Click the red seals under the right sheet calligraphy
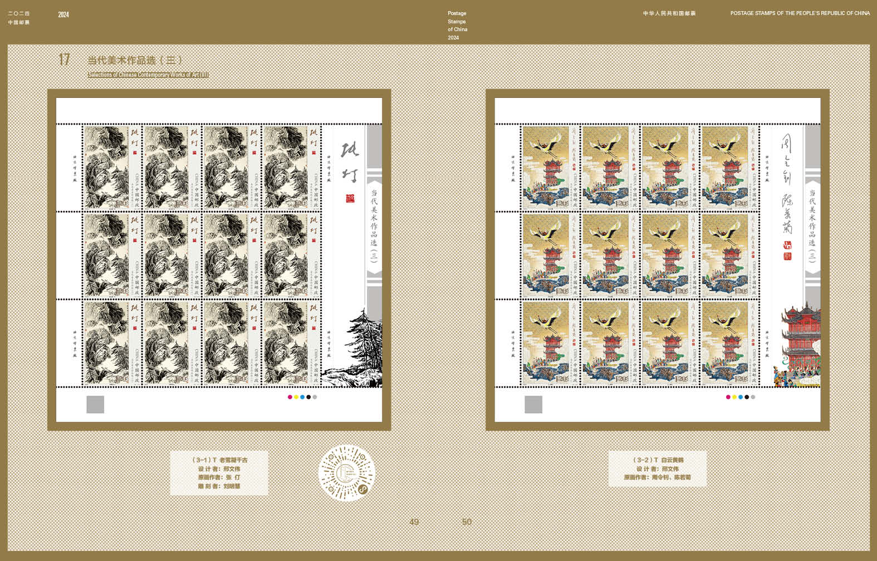Screen dimensions: 877x561 (x=787, y=251)
